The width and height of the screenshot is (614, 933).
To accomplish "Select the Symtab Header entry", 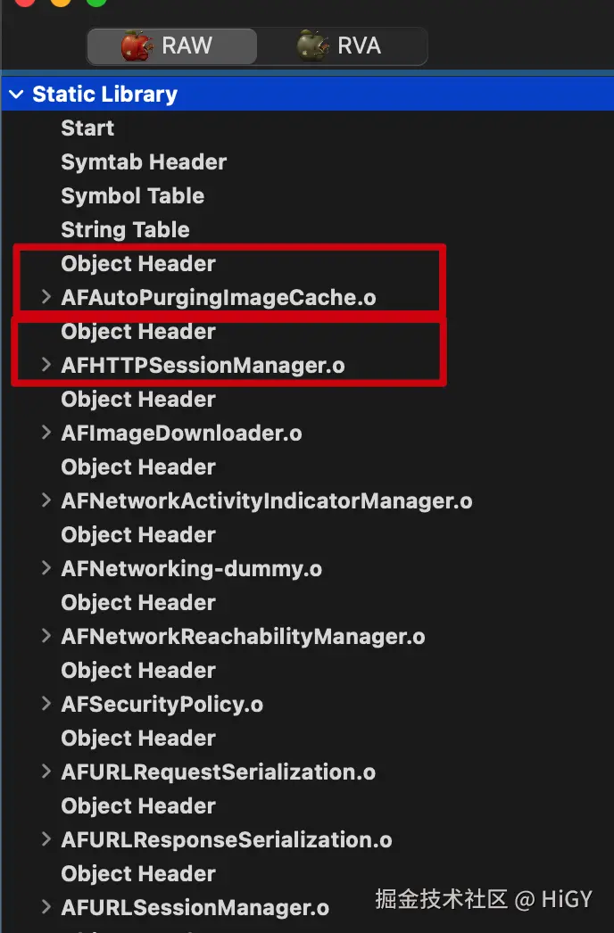I will (x=144, y=162).
